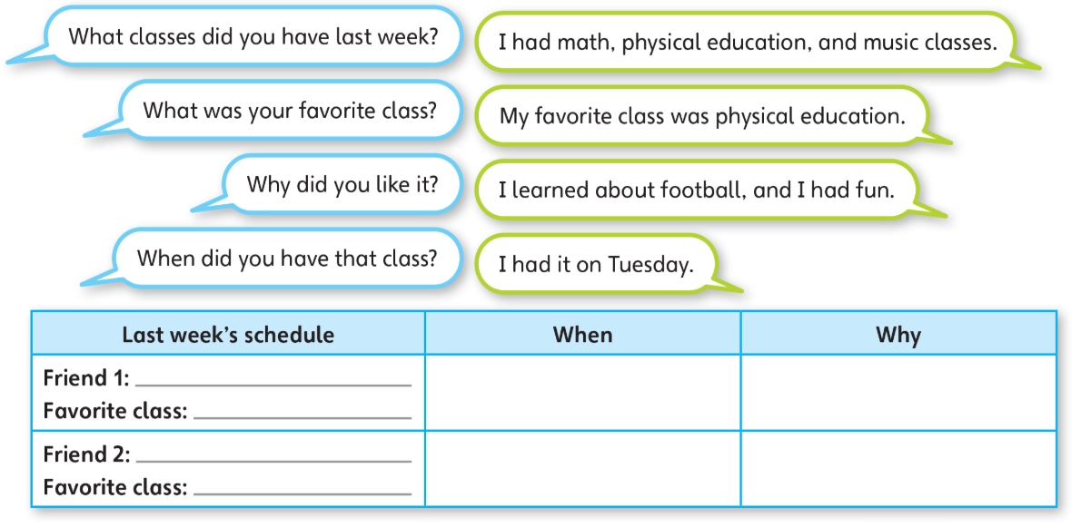Click the Friend 1 Favorite class blank line

303,417
